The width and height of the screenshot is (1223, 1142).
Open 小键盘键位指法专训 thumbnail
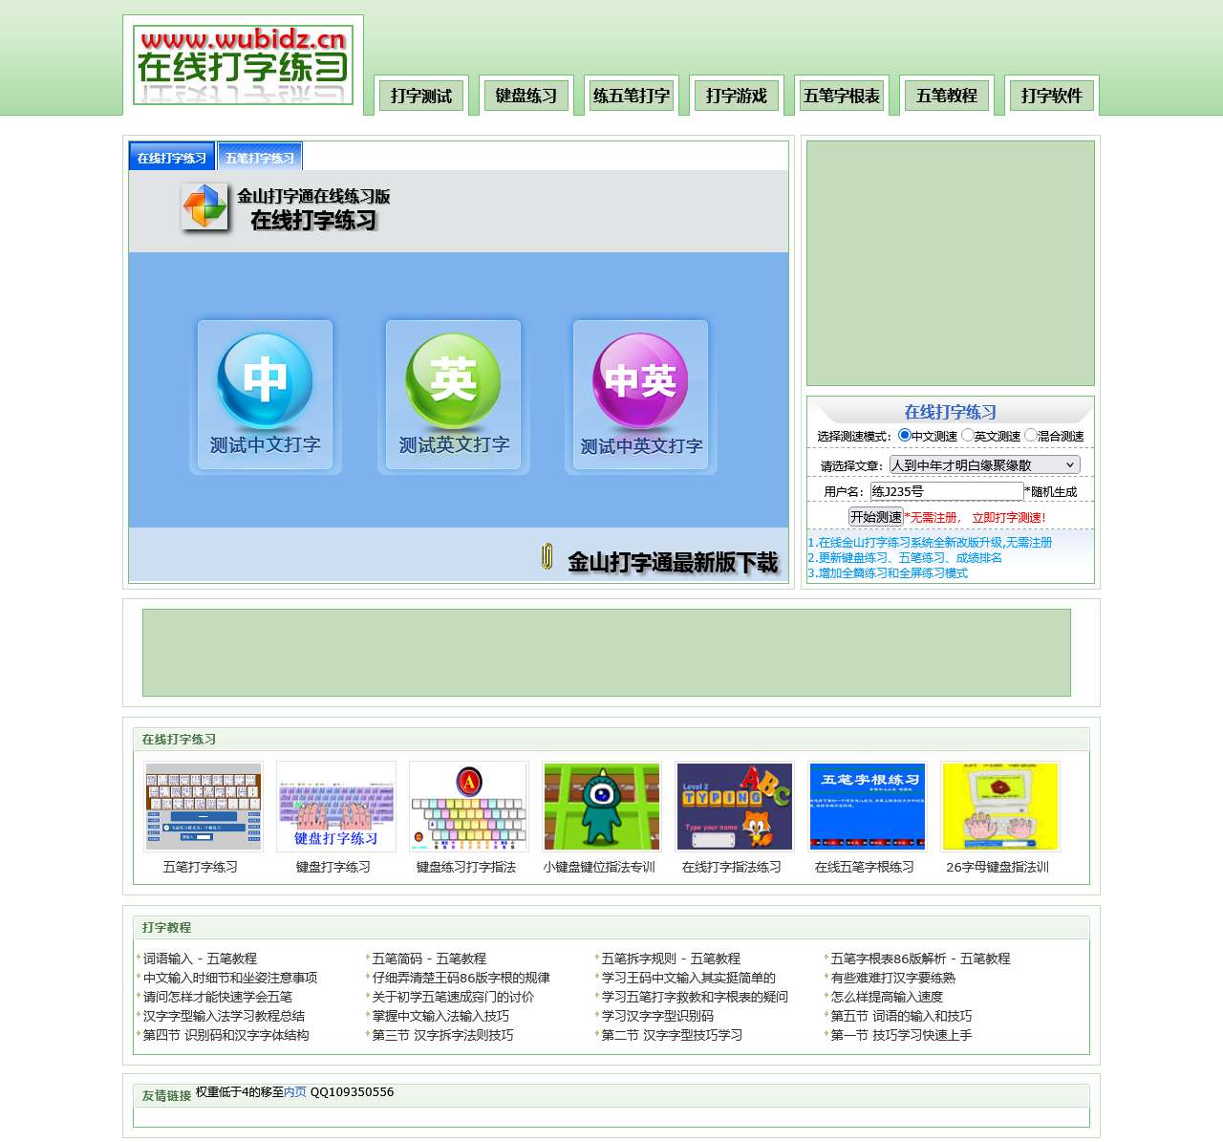pyautogui.click(x=602, y=806)
